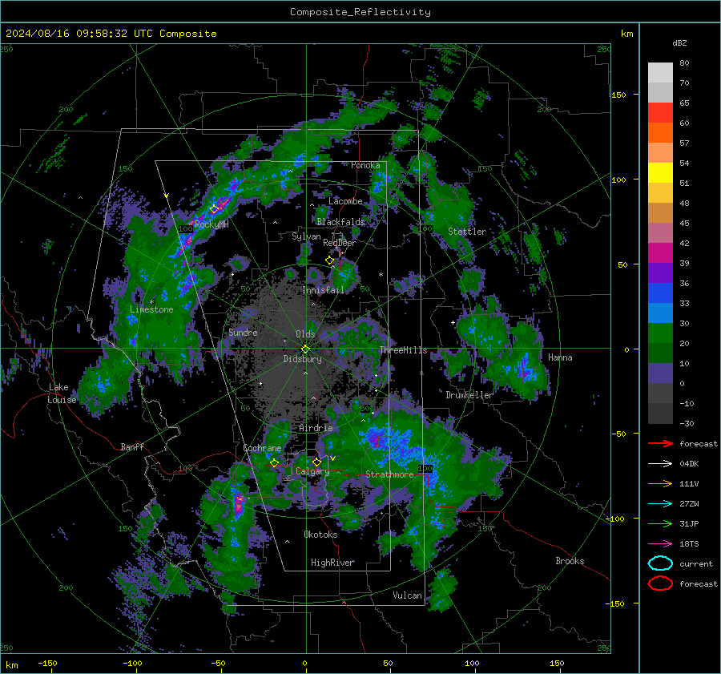Click the 18TS legend label
This screenshot has width=721, height=674.
point(689,544)
